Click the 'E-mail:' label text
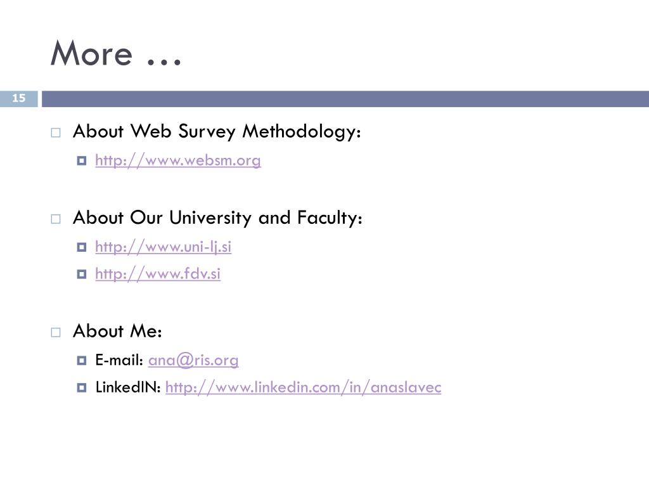 [x=119, y=360]
